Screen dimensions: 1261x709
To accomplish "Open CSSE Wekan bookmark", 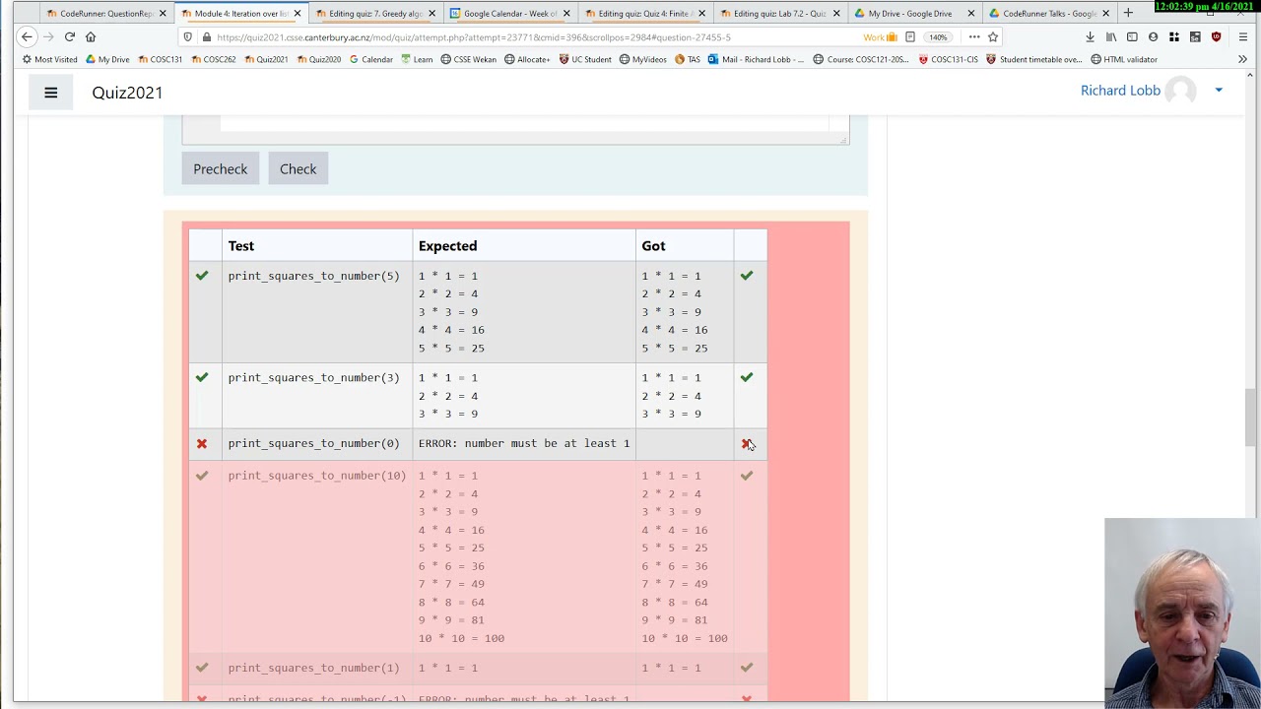I will [x=468, y=59].
